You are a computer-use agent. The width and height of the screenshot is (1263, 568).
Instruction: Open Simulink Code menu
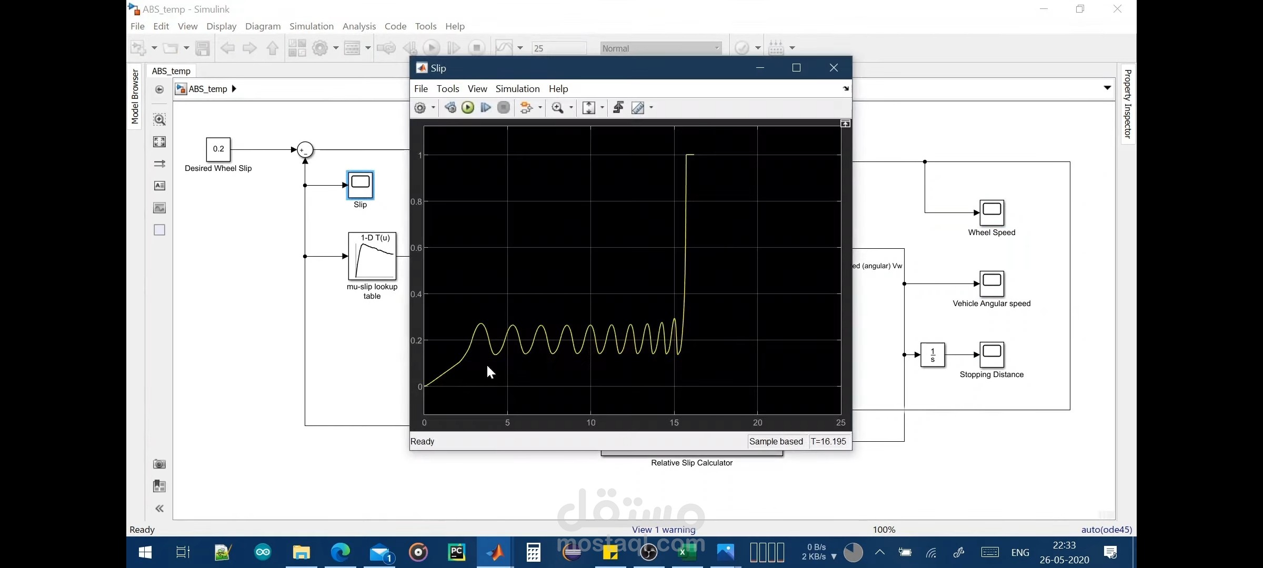(395, 26)
